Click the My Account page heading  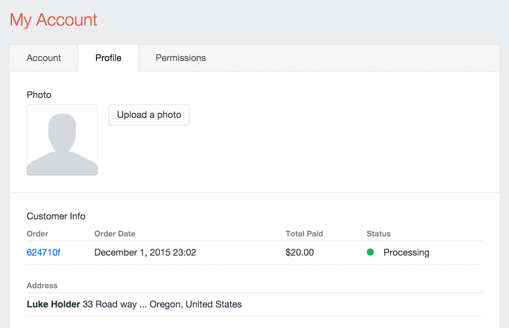pyautogui.click(x=53, y=20)
